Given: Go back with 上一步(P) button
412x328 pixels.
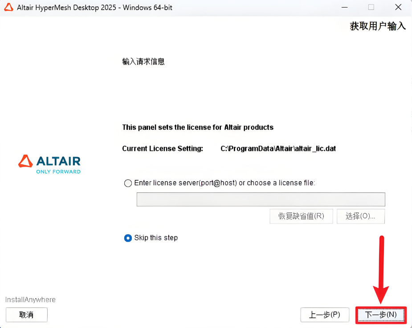Looking at the screenshot, I should click(x=325, y=315).
